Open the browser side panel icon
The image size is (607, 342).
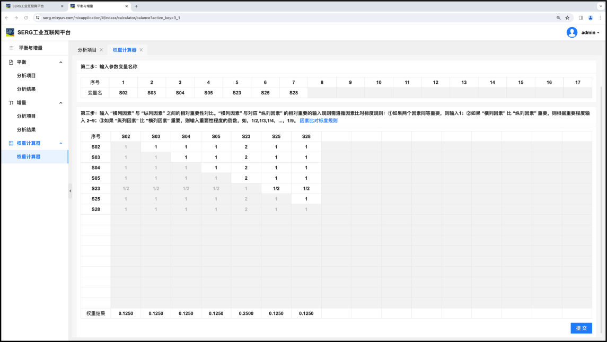pyautogui.click(x=580, y=17)
